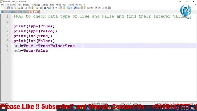Open the Windows notification center icon

click(193, 108)
